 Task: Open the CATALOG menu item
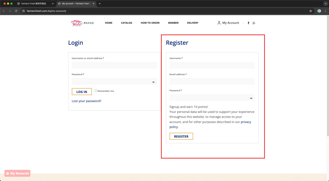pyautogui.click(x=126, y=23)
